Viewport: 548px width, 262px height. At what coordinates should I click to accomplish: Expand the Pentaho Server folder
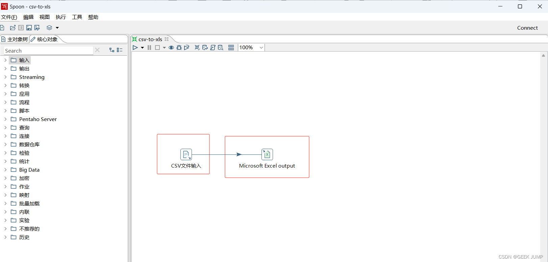click(x=5, y=119)
